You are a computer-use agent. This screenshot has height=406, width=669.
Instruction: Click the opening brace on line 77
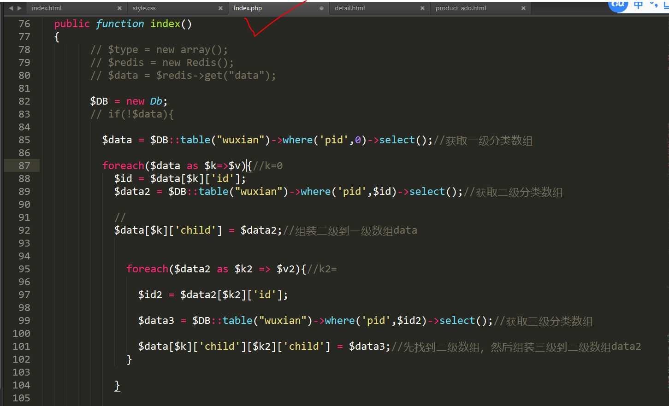pyautogui.click(x=57, y=37)
